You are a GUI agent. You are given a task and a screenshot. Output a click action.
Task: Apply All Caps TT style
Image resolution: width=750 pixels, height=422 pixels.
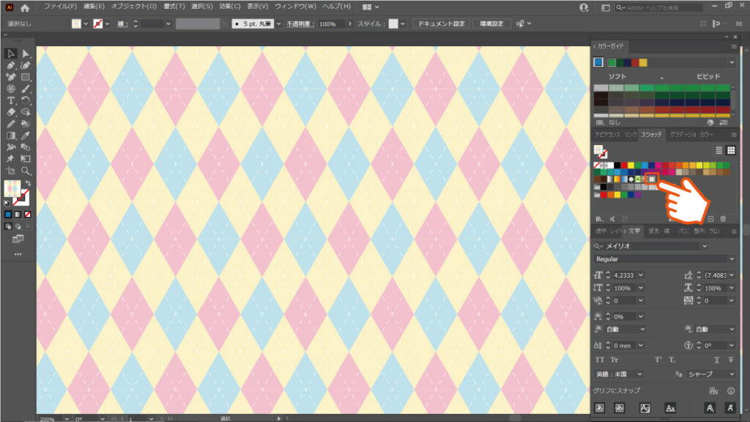(x=599, y=360)
